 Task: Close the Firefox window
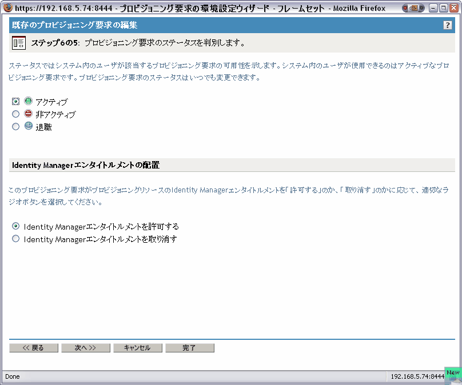click(454, 8)
